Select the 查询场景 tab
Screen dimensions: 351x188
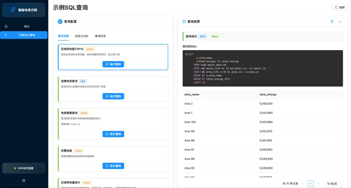click(x=63, y=36)
